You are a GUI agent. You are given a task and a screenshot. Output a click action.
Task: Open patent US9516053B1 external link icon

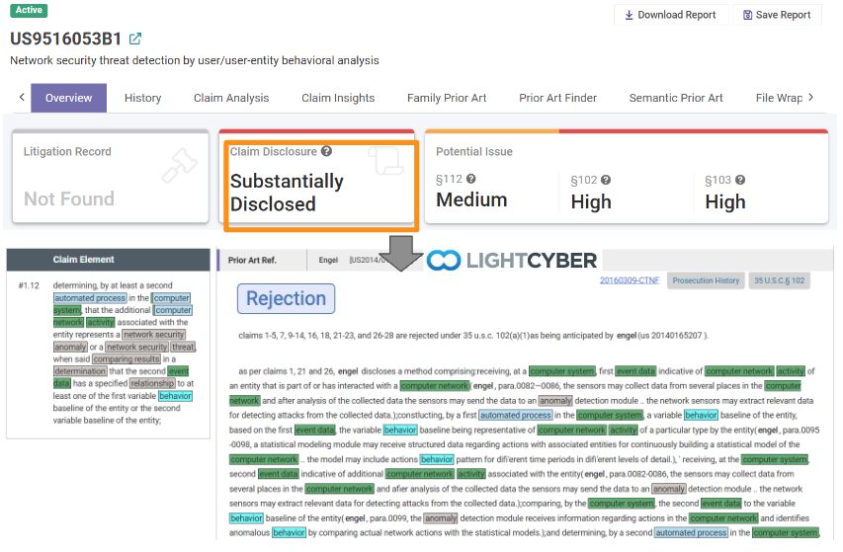(x=135, y=39)
